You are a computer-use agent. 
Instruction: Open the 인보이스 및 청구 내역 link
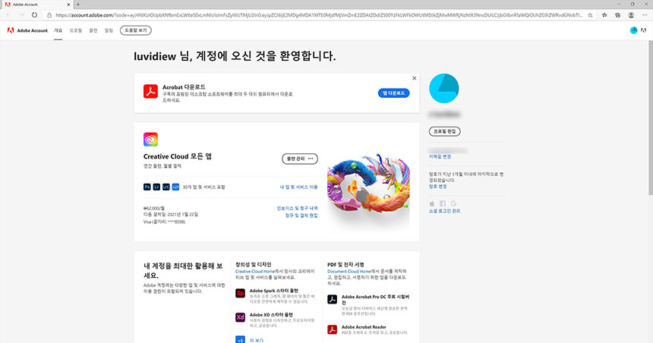(297, 208)
